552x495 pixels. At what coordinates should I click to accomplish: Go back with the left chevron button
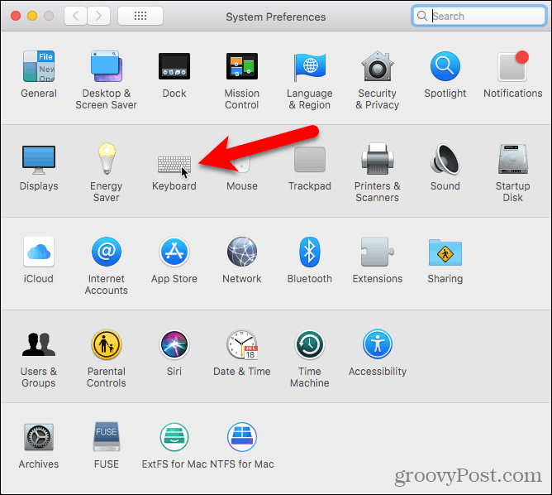point(75,16)
